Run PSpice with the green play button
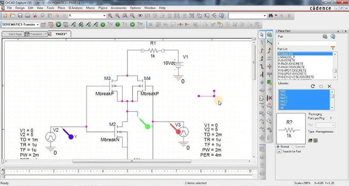 click(58, 25)
